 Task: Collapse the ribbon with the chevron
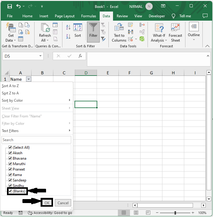tap(207, 46)
